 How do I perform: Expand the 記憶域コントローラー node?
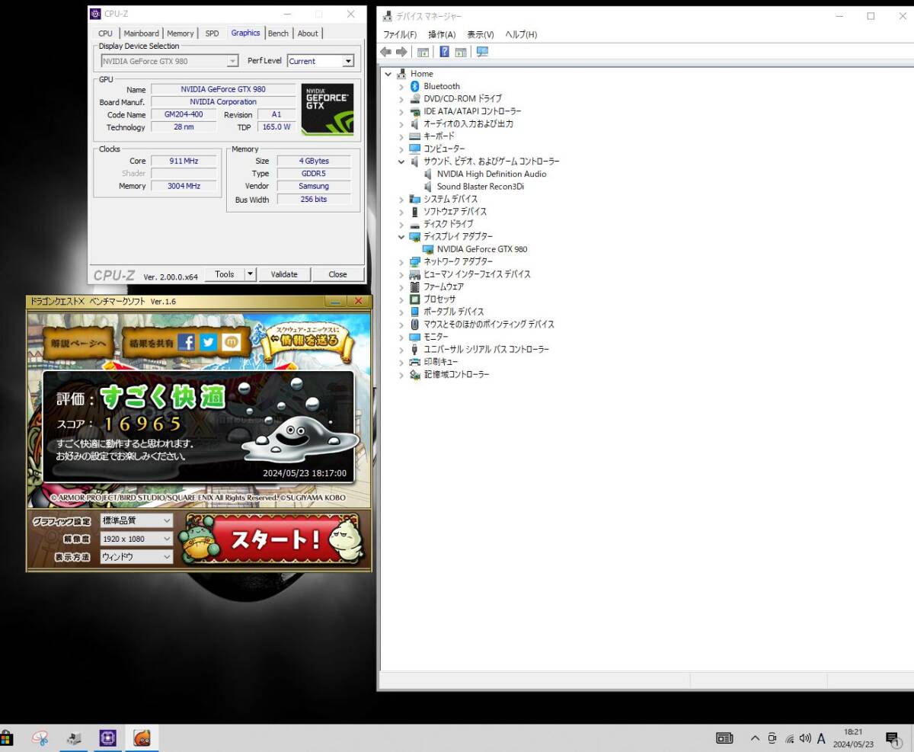tap(401, 374)
